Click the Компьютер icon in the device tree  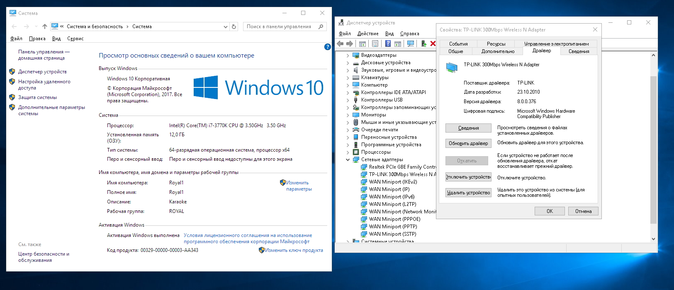tap(356, 85)
